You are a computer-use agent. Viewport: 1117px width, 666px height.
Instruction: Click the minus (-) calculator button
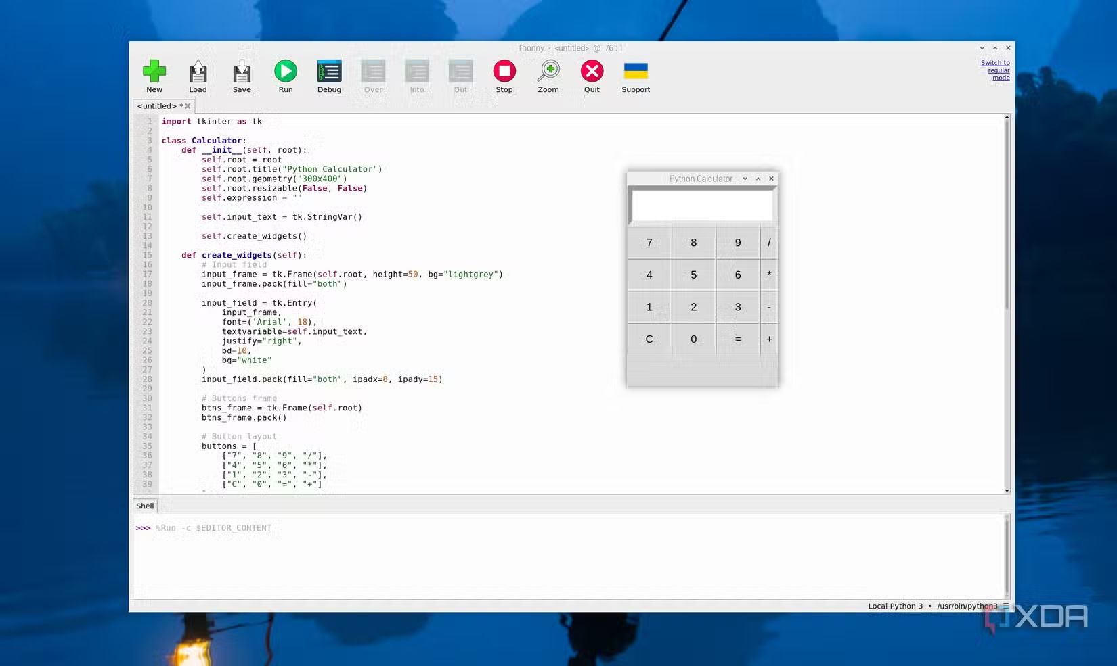[x=769, y=307]
